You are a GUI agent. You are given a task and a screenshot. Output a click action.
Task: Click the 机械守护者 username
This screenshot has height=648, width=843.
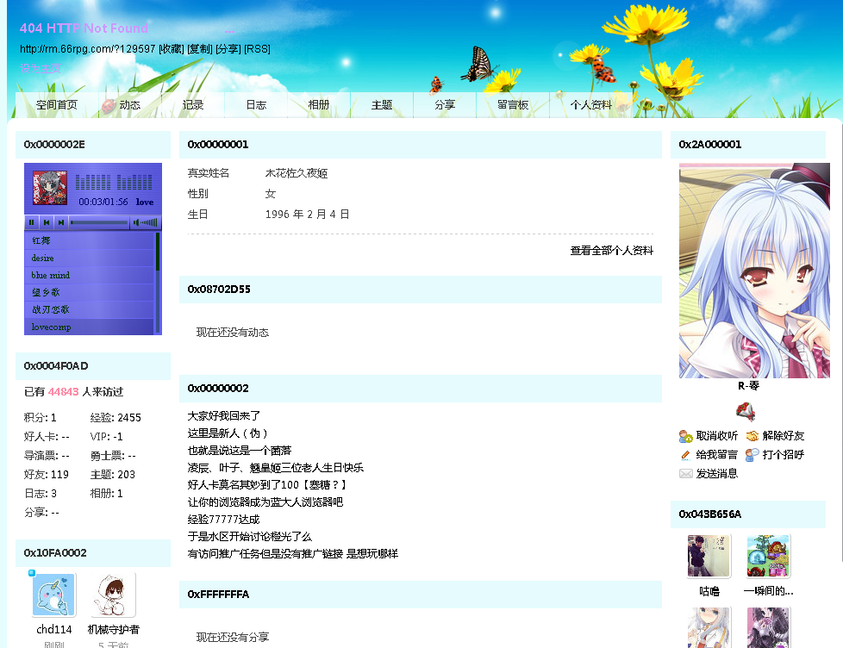(114, 629)
